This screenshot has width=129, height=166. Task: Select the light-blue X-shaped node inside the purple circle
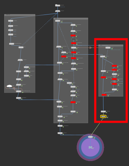[x=90, y=147]
